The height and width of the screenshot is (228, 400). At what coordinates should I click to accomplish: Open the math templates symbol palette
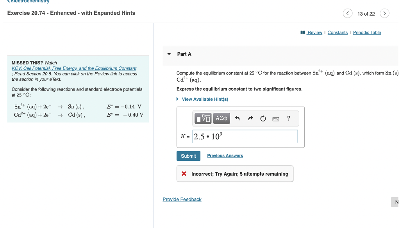click(204, 118)
